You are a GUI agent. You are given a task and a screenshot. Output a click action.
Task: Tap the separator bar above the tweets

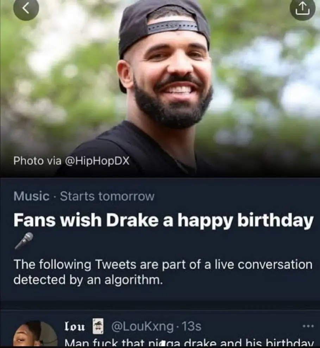point(160,305)
